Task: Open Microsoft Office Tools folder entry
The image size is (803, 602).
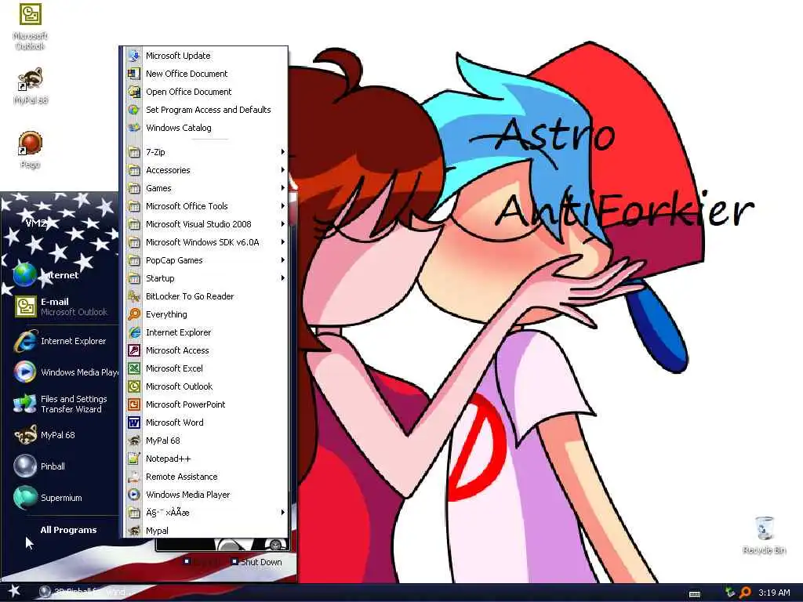Action: coord(206,206)
